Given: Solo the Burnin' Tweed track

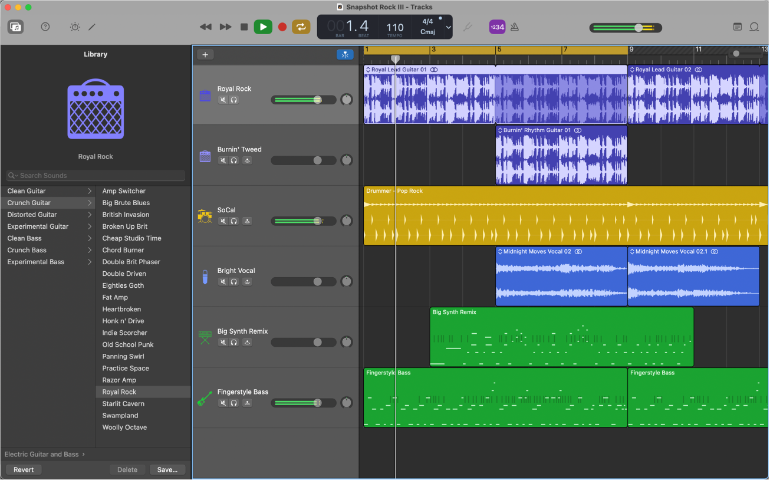Looking at the screenshot, I should (x=235, y=160).
